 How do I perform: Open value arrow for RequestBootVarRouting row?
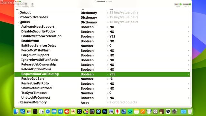coord(189,74)
